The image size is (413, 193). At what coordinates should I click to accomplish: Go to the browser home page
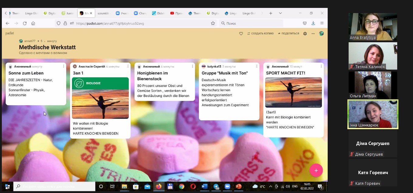[33, 23]
